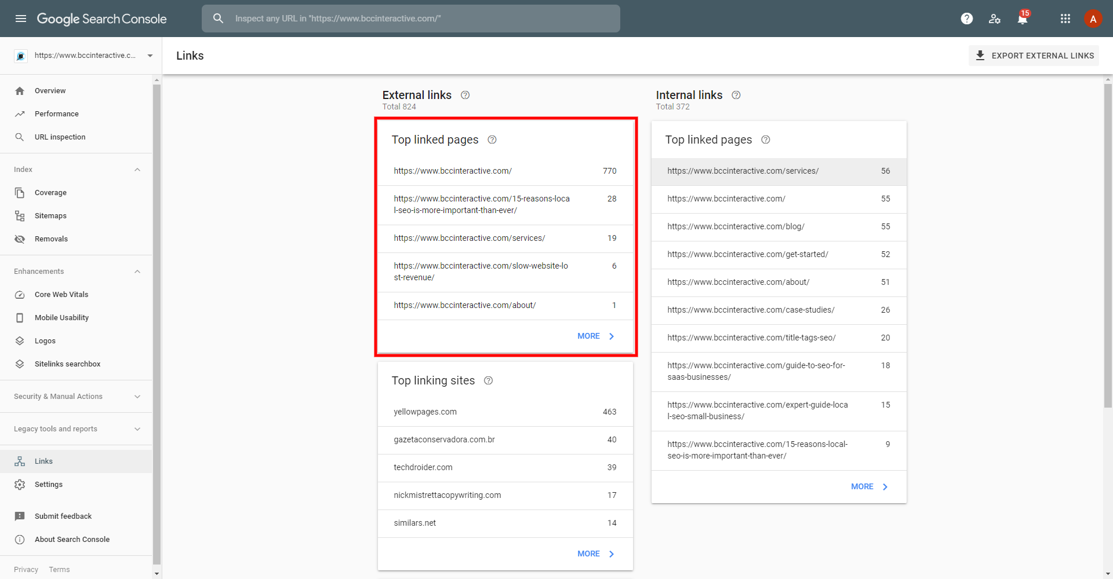Image resolution: width=1113 pixels, height=579 pixels.
Task: Click help icon beside External links heading
Action: pos(465,95)
